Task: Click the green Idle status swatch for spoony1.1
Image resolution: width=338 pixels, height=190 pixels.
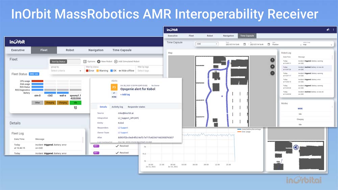Action: pos(76,103)
